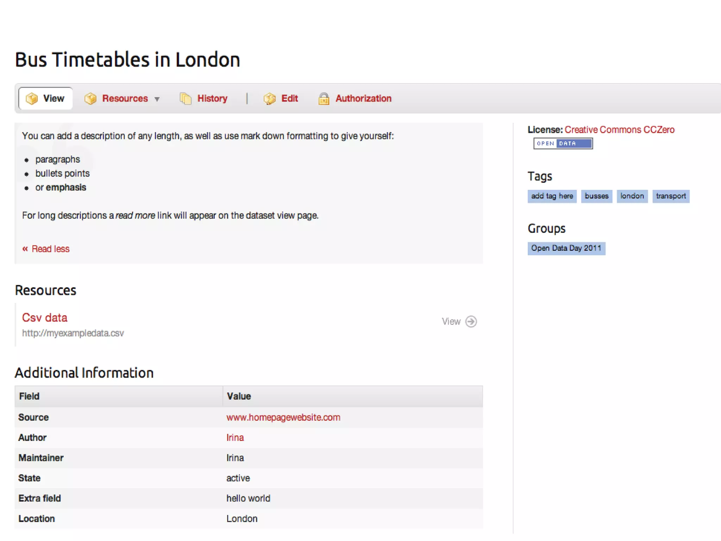
Task: Click the History pages icon
Action: tap(186, 99)
